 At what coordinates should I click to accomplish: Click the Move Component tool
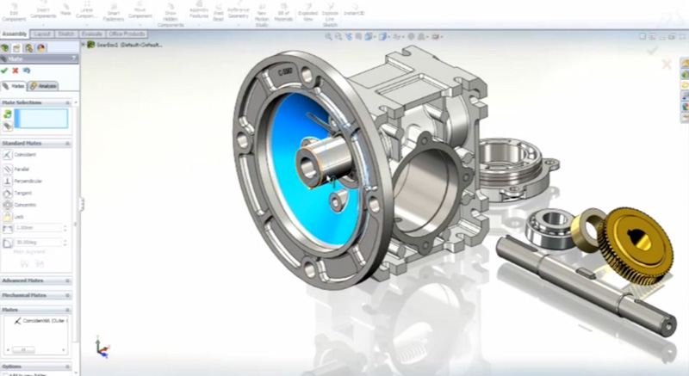click(x=140, y=11)
